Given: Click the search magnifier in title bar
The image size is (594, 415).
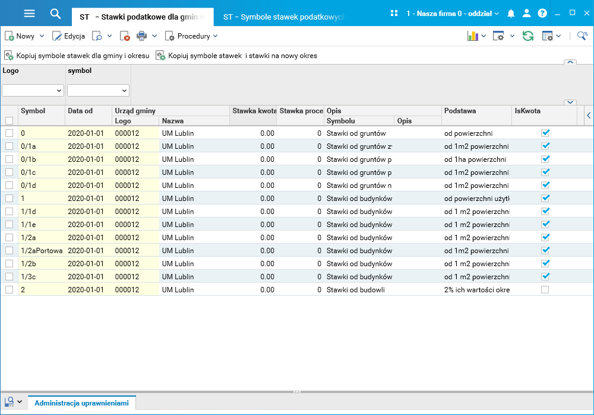Looking at the screenshot, I should click(55, 13).
